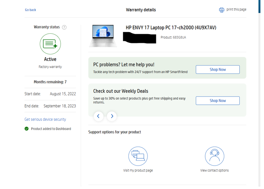Click the Visit my product page icon
This screenshot has height=189, width=264.
[138, 156]
